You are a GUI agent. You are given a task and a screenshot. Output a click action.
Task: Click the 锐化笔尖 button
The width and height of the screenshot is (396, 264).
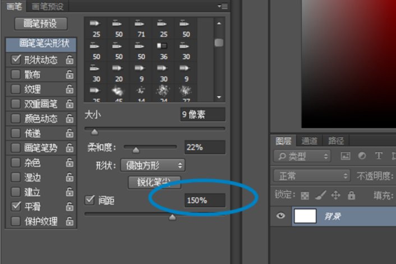point(154,182)
